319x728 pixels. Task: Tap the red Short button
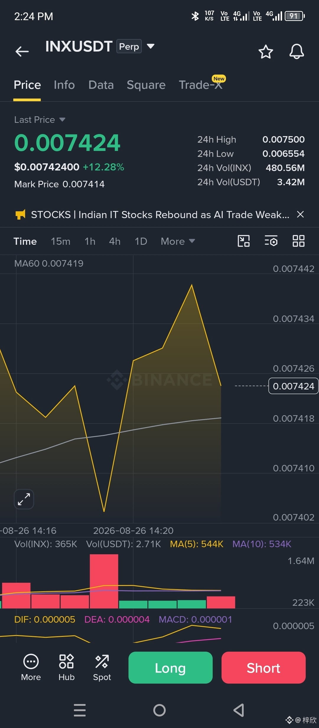pyautogui.click(x=263, y=668)
